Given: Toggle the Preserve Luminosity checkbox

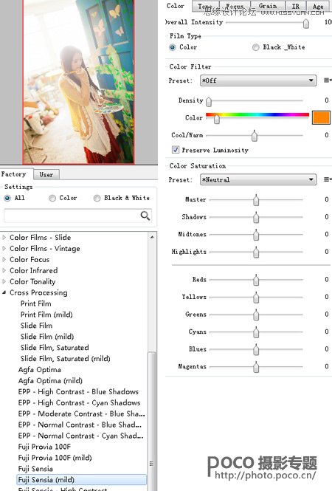Looking at the screenshot, I should [176, 150].
